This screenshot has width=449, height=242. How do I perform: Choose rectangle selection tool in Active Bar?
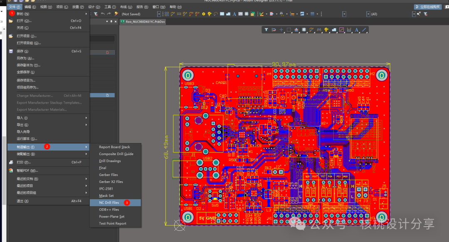coord(289,30)
